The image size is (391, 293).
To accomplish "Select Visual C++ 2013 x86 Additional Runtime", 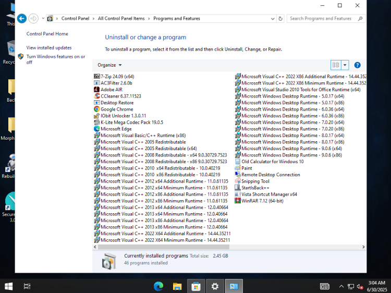I will pyautogui.click(x=161, y=221).
